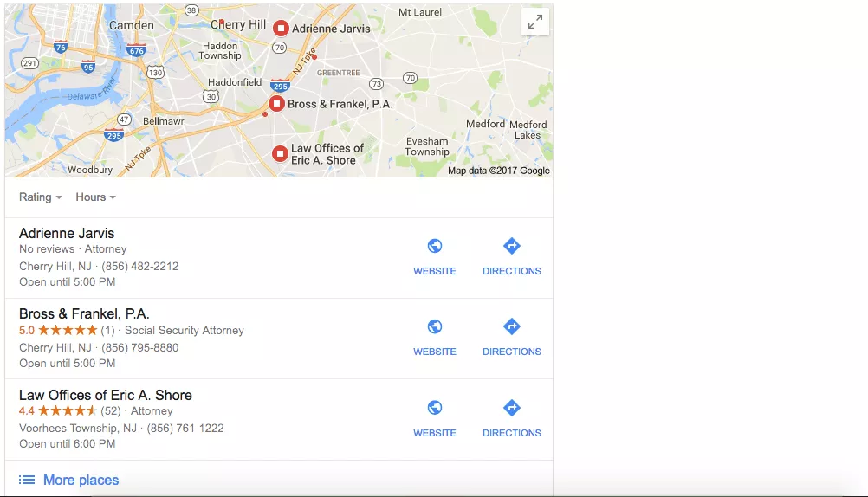Select the Eric A. Shore map pin

(x=280, y=153)
